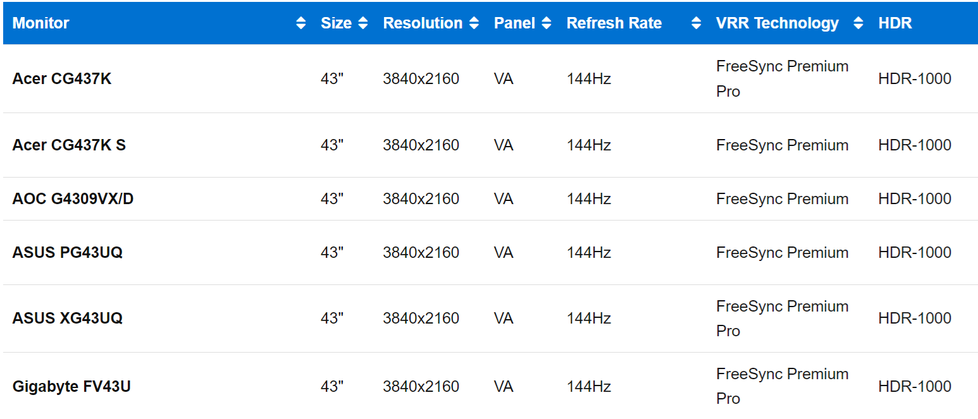Click the AOC G4309VX/D monitor name
The width and height of the screenshot is (978, 419).
coord(73,199)
